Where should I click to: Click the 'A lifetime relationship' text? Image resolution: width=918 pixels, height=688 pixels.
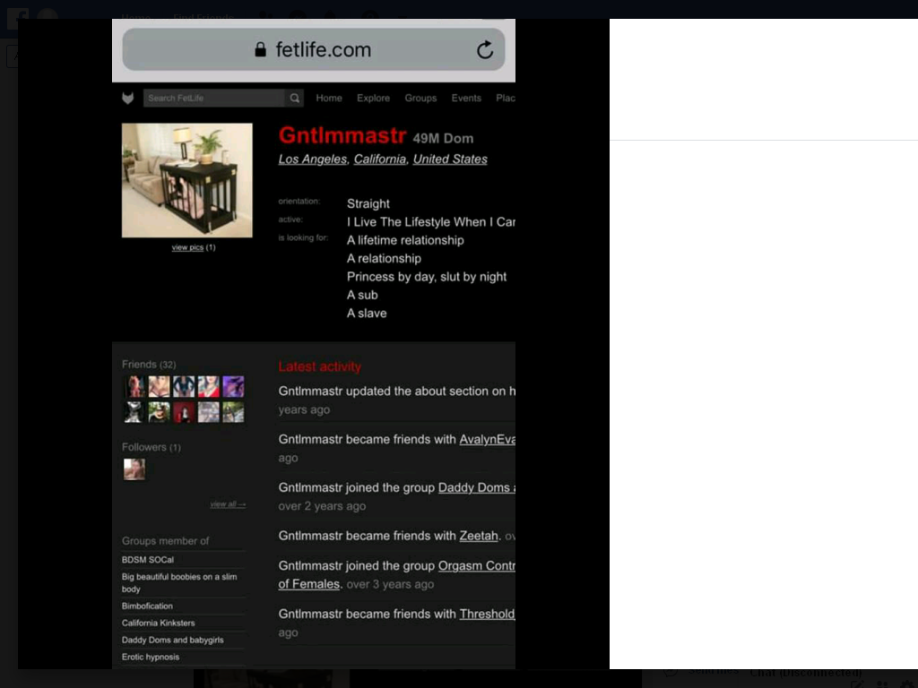(405, 240)
